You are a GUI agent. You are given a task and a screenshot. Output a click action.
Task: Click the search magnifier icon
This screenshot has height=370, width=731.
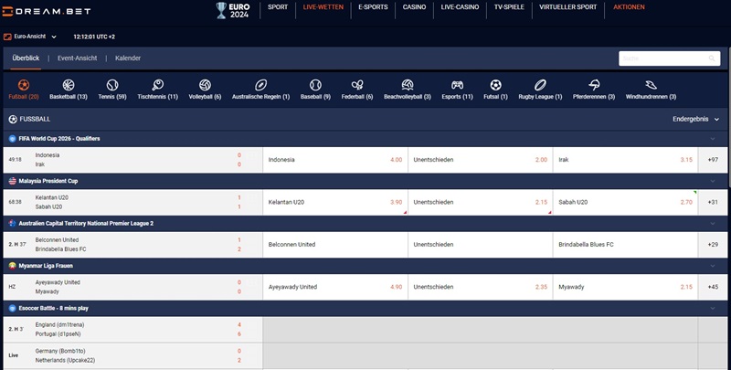tap(712, 58)
